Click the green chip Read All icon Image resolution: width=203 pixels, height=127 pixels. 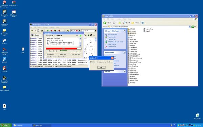tap(47, 31)
